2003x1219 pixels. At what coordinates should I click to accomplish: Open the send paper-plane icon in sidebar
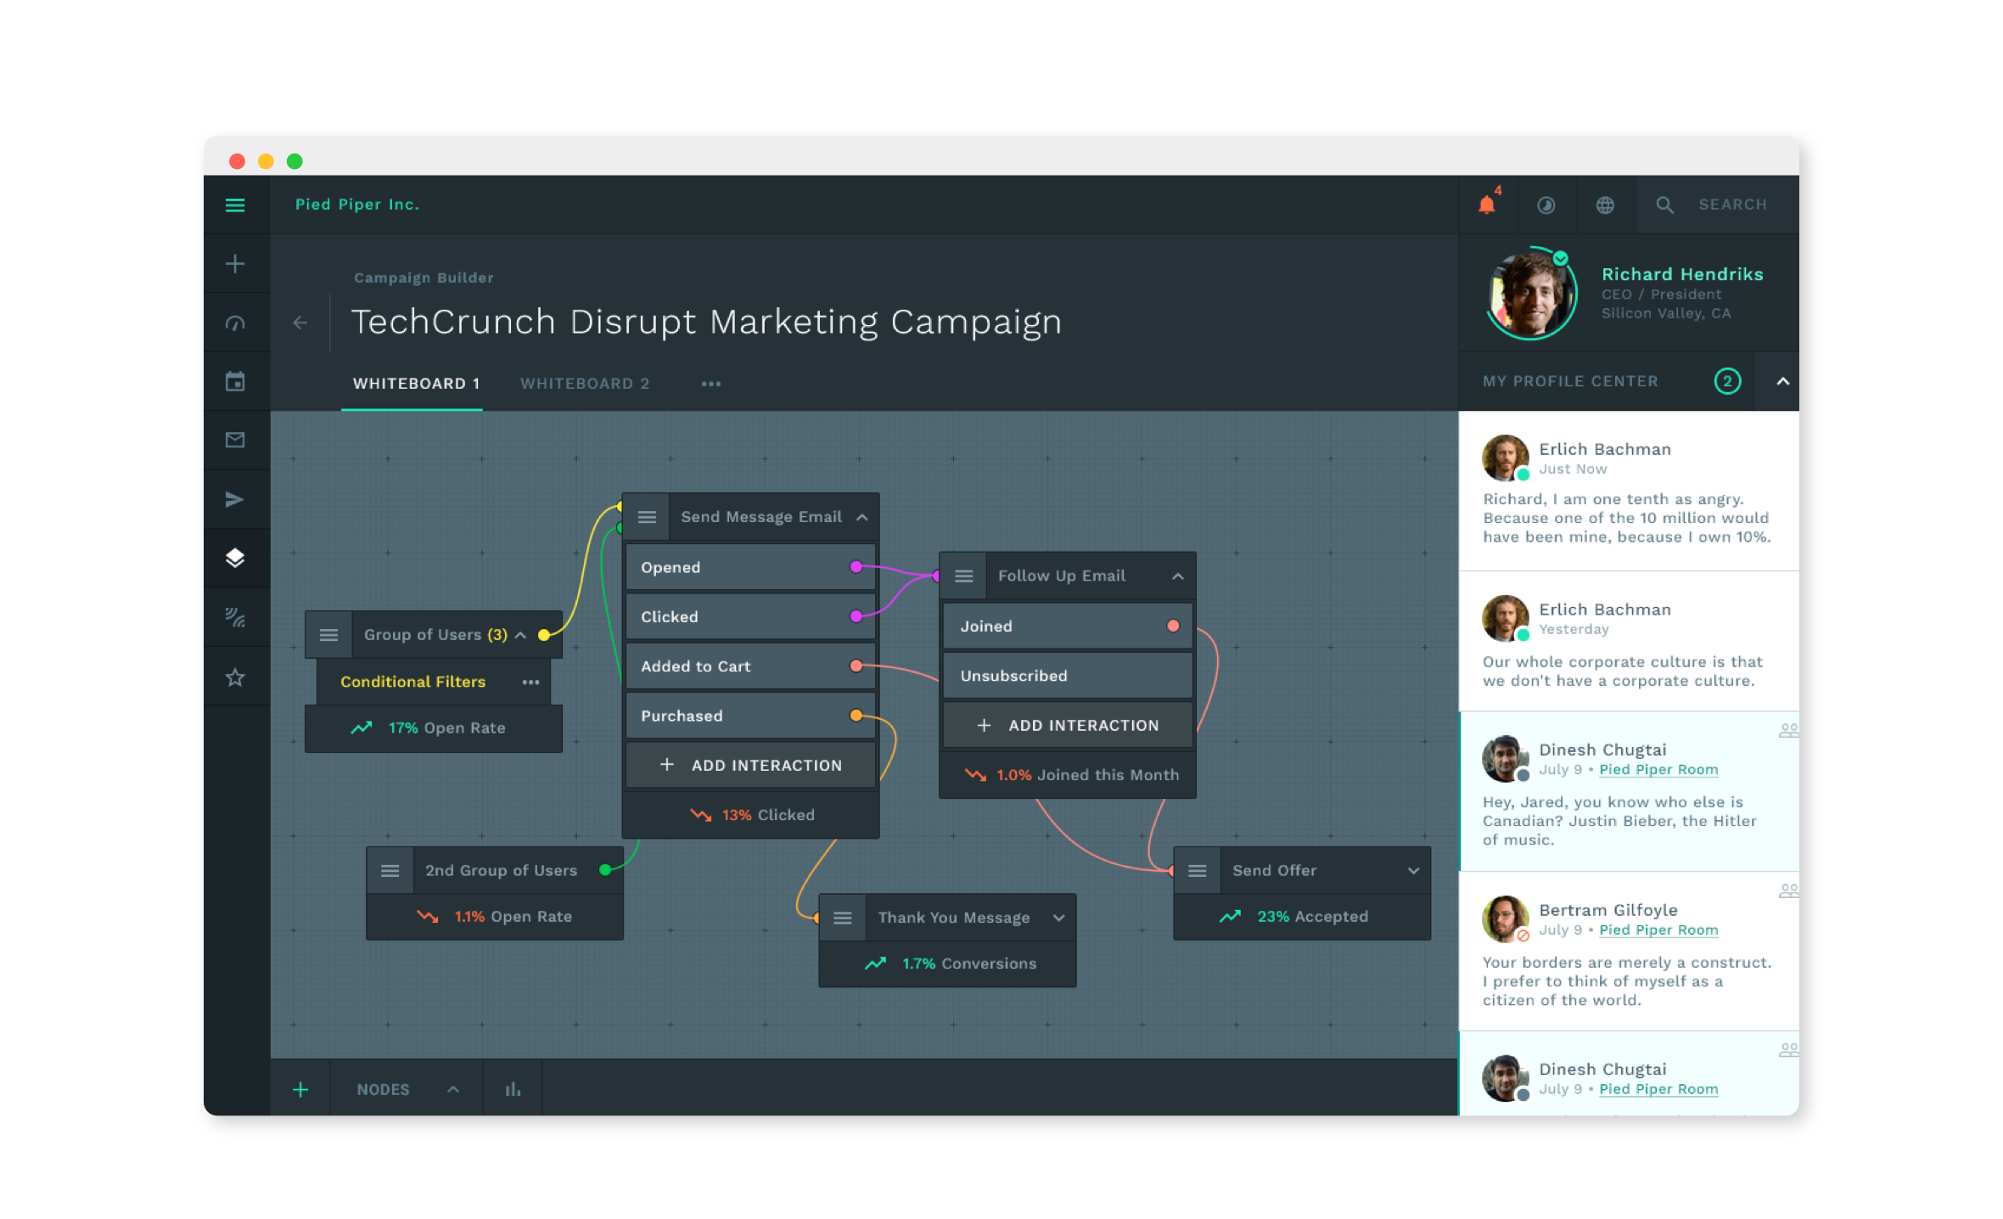[x=235, y=499]
